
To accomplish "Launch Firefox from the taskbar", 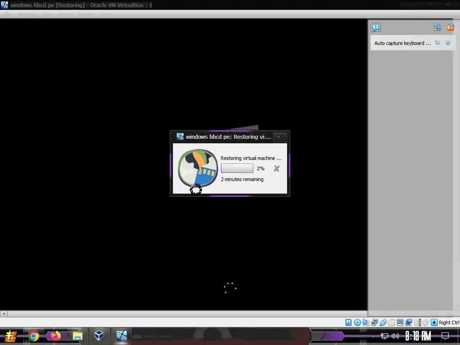I will [55, 336].
